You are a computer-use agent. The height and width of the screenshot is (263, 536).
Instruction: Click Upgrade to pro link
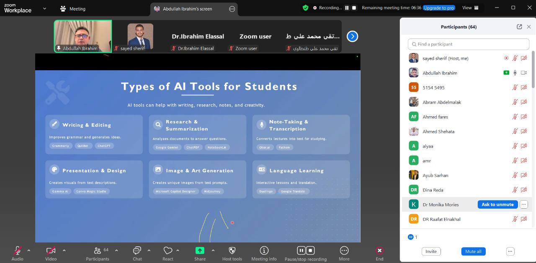(x=439, y=8)
